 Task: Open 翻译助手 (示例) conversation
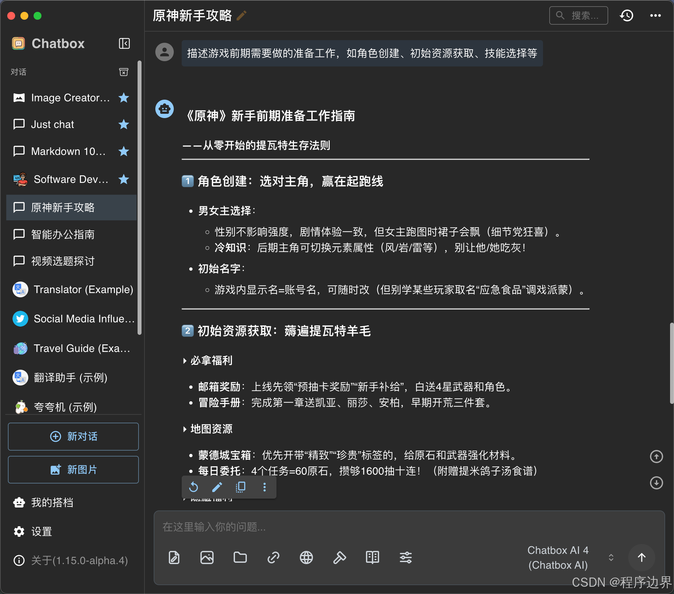pyautogui.click(x=71, y=378)
